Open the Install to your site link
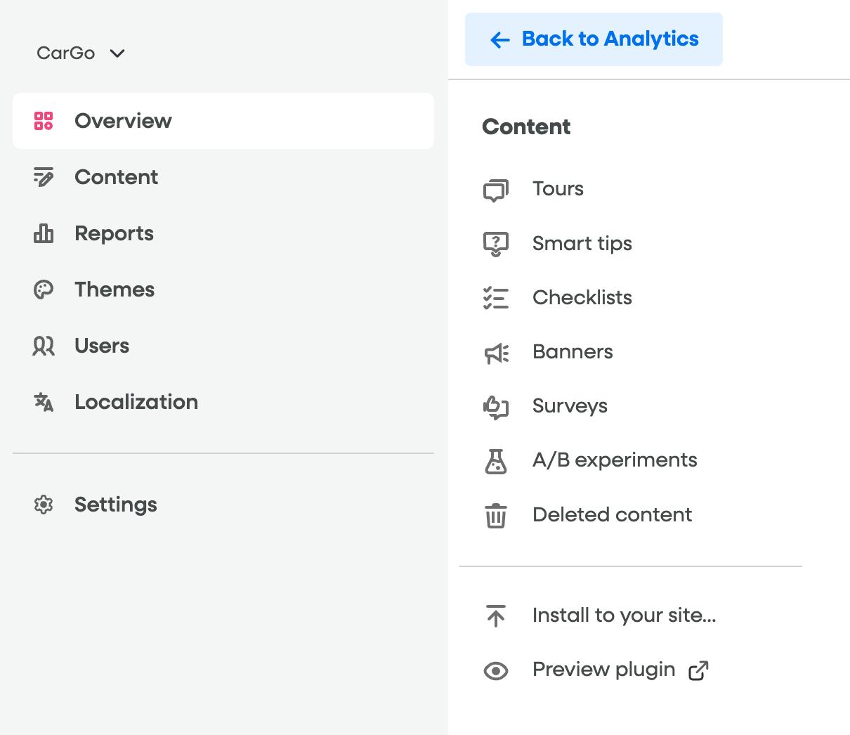850x735 pixels. [624, 616]
